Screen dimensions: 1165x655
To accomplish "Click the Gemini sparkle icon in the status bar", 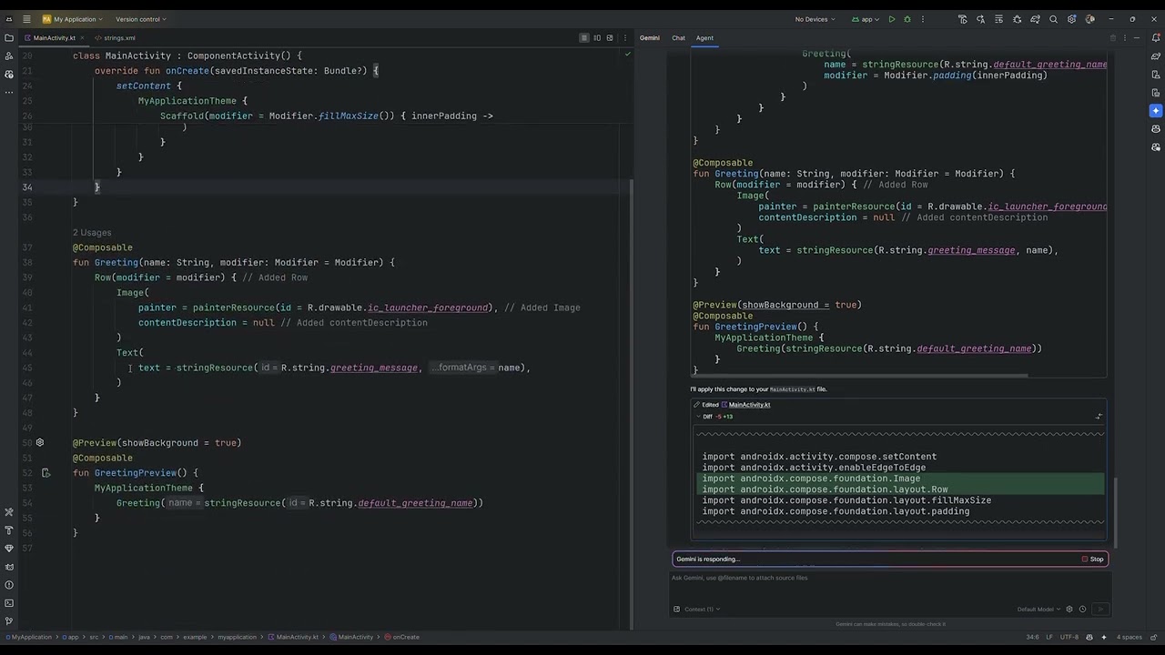I will click(x=1104, y=637).
